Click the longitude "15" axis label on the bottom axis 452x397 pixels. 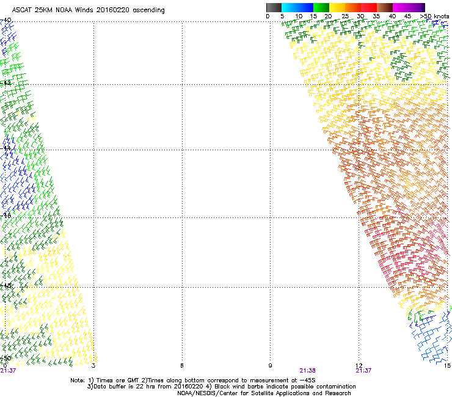click(x=447, y=366)
